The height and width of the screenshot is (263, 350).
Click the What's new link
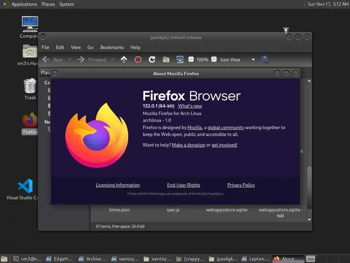coord(190,106)
